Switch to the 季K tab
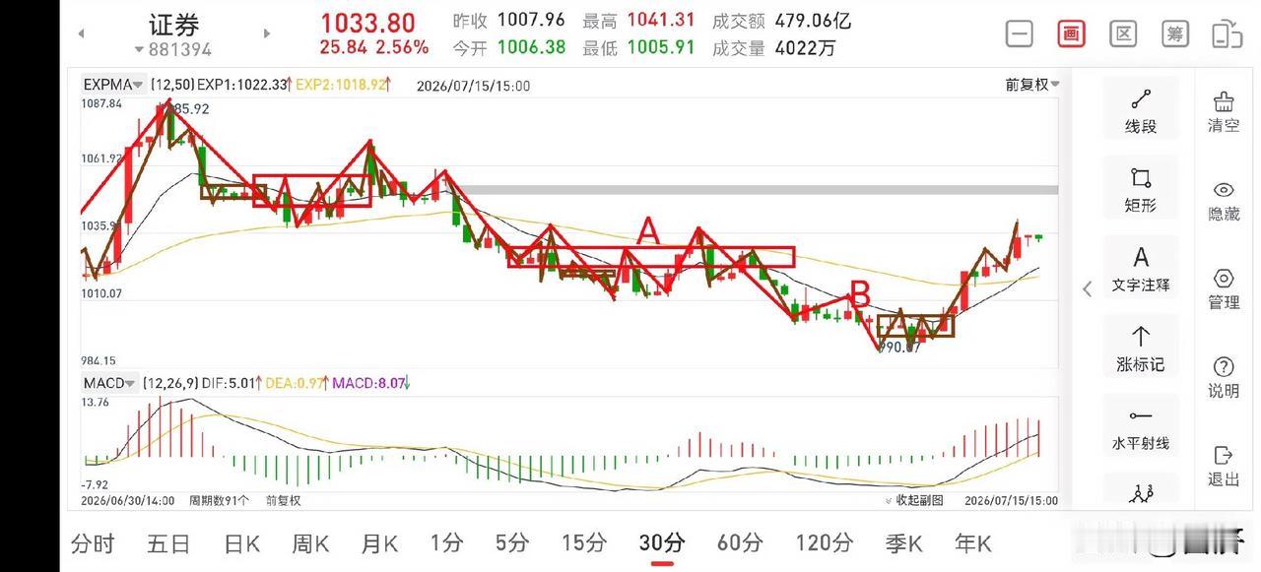 pyautogui.click(x=903, y=542)
